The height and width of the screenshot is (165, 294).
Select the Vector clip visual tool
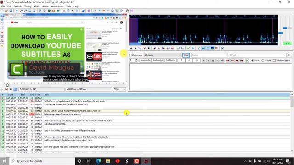tap(2, 41)
